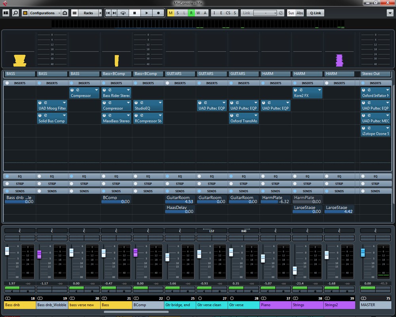396x317 pixels.
Task: Click the camera snapshot icon beside Configurations
Action: click(x=65, y=13)
